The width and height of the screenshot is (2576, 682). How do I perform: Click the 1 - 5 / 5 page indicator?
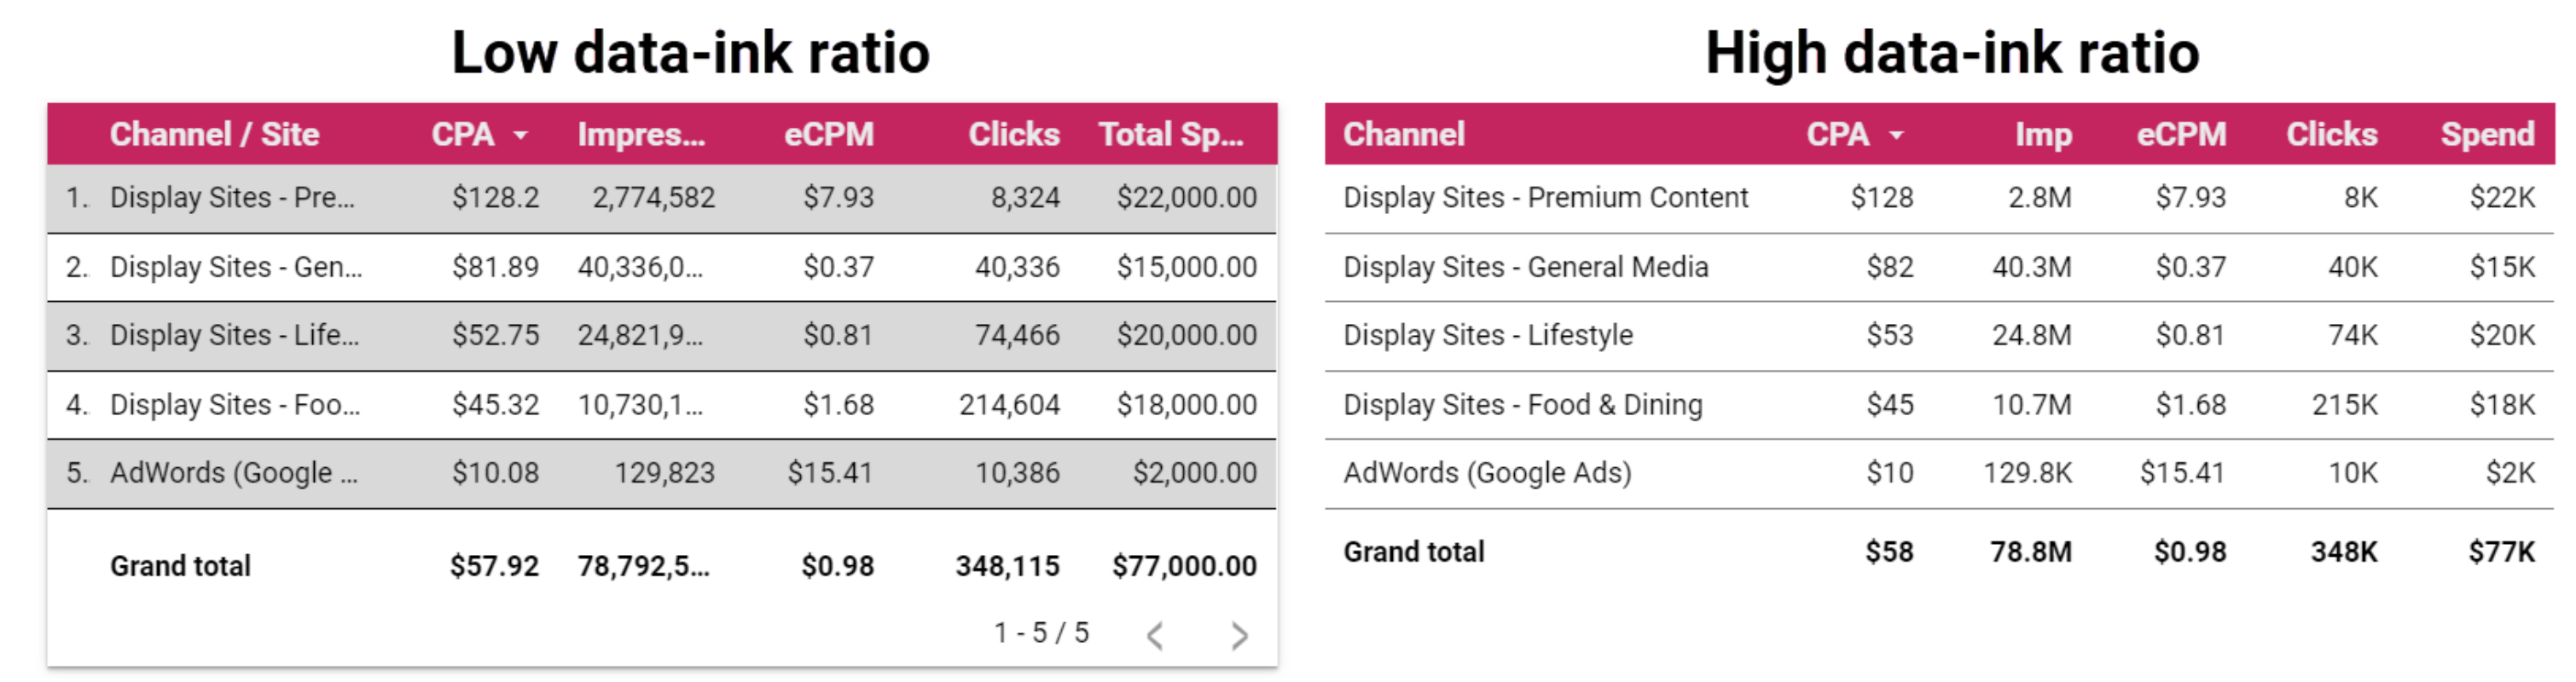[1041, 633]
